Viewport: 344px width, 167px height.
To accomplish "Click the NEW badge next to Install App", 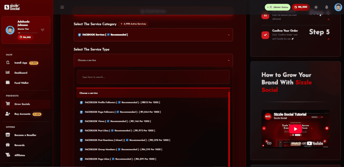I will point(34,63).
